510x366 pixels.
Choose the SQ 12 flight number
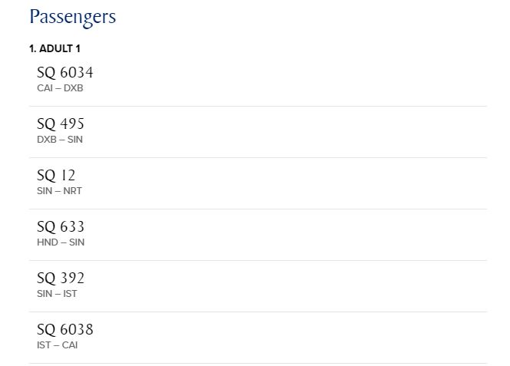[56, 176]
